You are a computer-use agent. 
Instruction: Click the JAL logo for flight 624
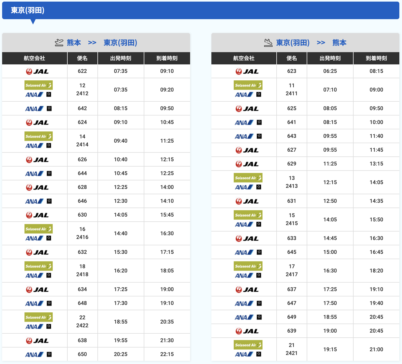click(x=37, y=122)
